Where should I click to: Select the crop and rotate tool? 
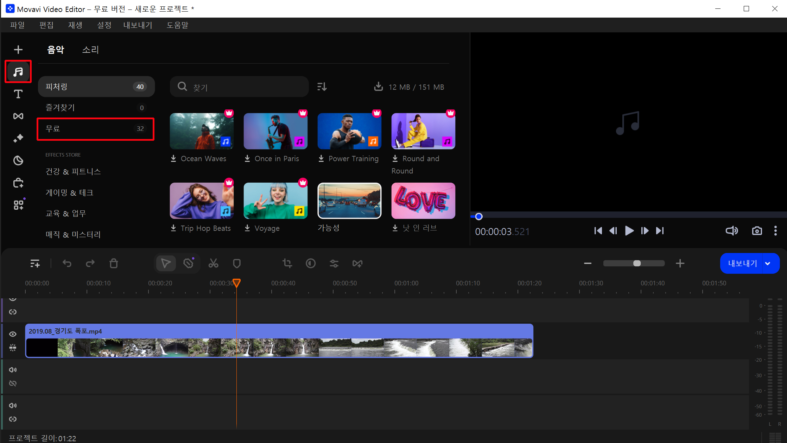[287, 263]
